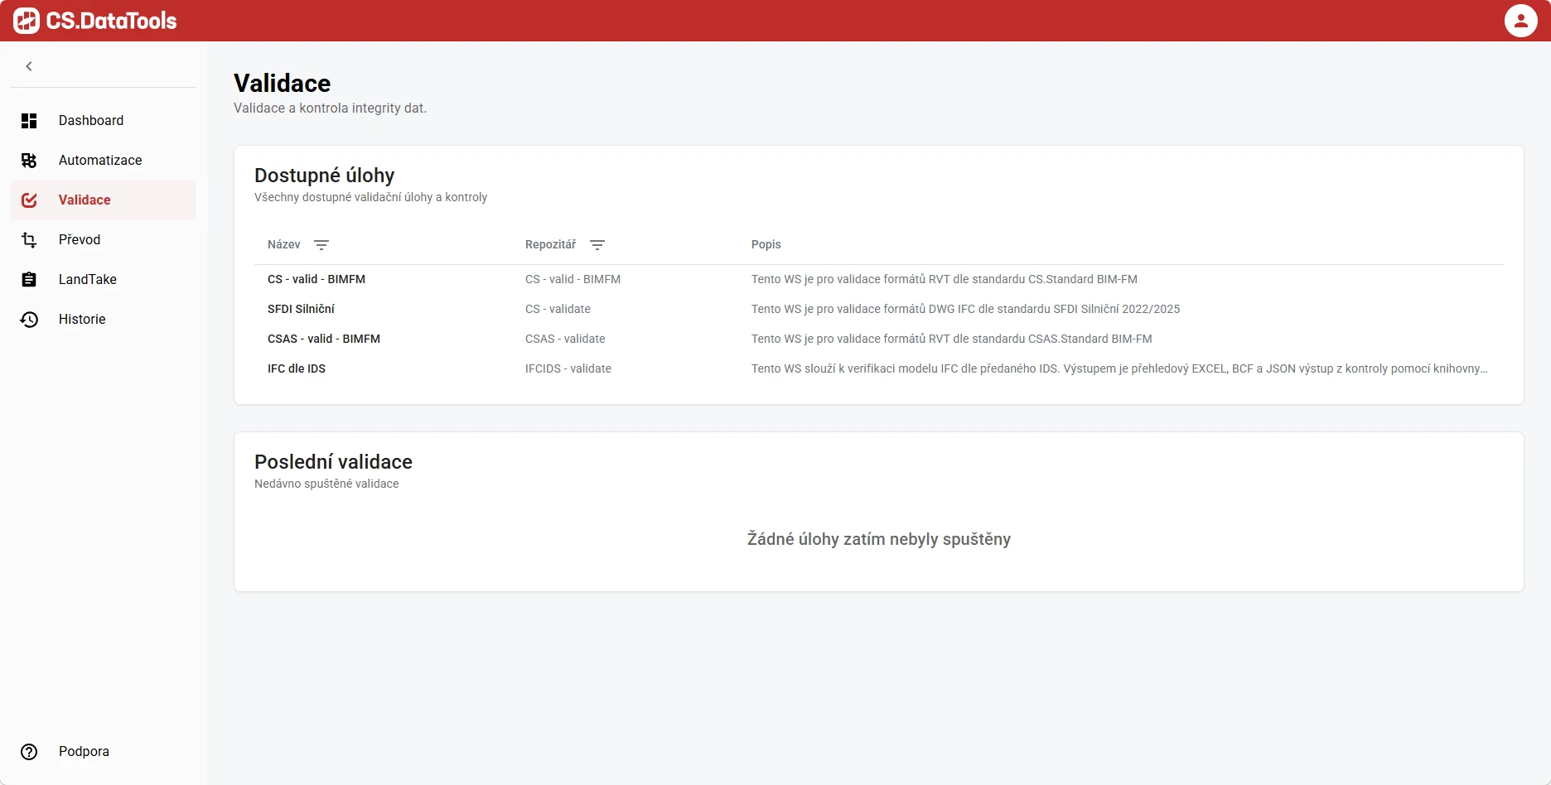Select the SFDI Silniční task
Screen dimensions: 1551x785
click(301, 310)
